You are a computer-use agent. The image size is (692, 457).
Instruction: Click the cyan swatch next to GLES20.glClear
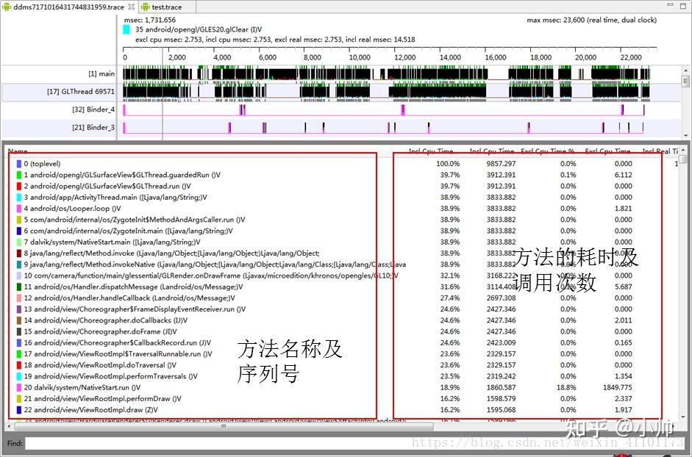(x=125, y=29)
